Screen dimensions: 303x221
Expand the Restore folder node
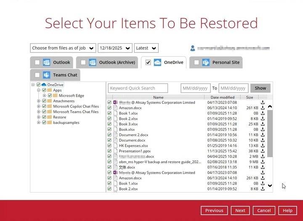tap(39, 117)
